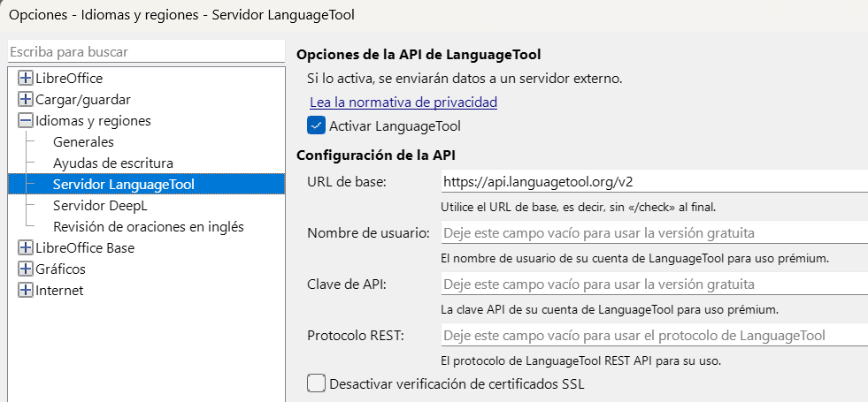Viewport: 868px width, 402px height.
Task: Expand the Gráficos tree node
Action: tap(26, 269)
